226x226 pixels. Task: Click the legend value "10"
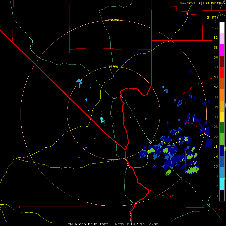point(216,166)
